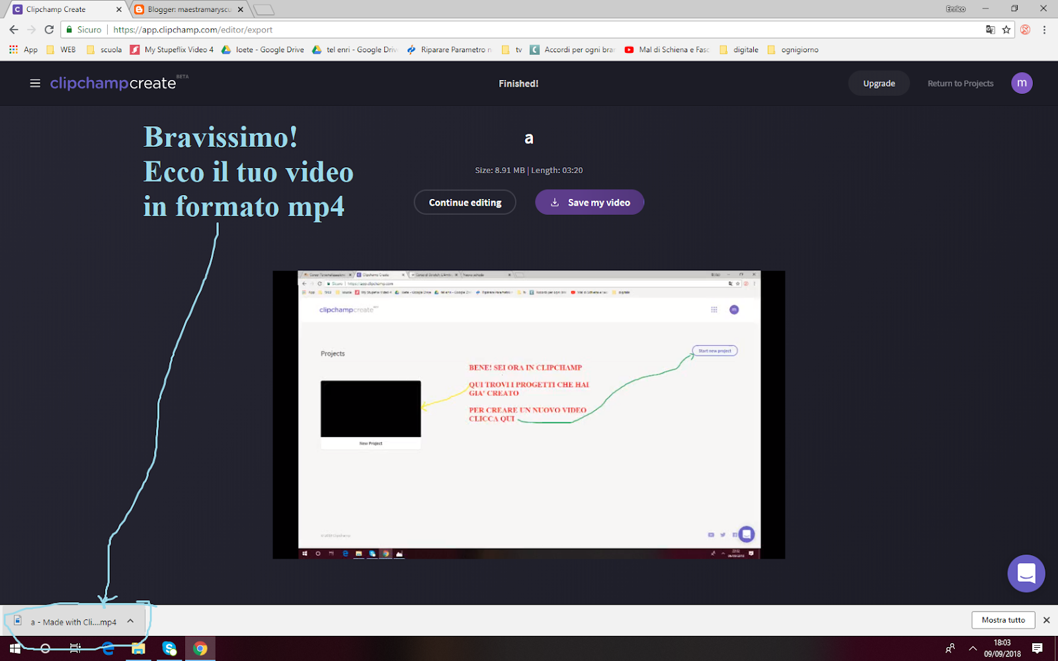Click the Enrico profile button

click(956, 9)
